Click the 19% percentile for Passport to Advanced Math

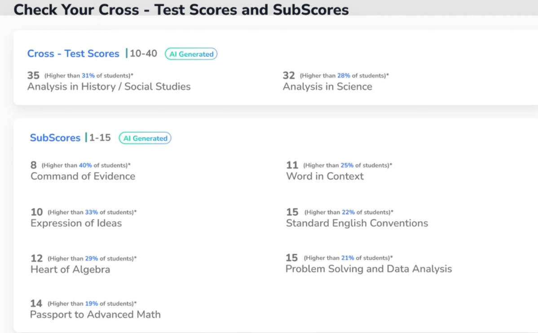click(x=92, y=303)
